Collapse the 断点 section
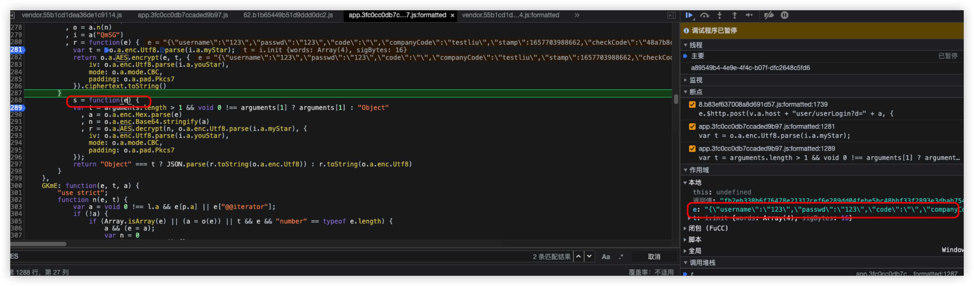The height and width of the screenshot is (286, 974). [x=686, y=92]
